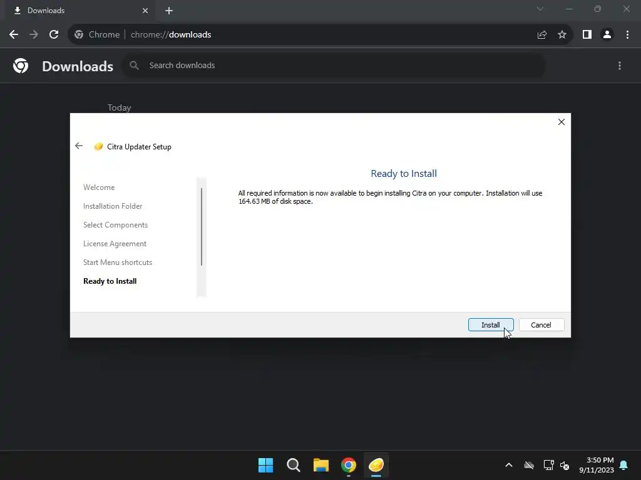641x480 pixels.
Task: Click the muted volume tray icon
Action: tap(565, 465)
